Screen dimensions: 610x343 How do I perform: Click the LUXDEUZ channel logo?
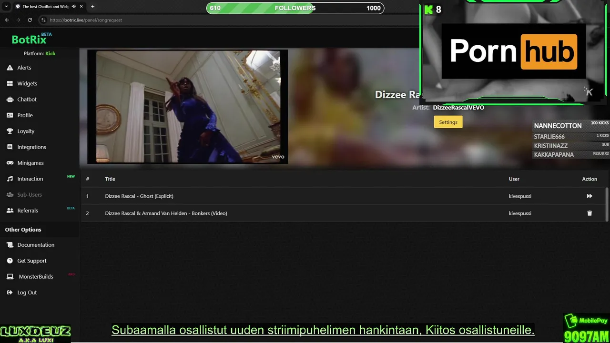(35, 334)
